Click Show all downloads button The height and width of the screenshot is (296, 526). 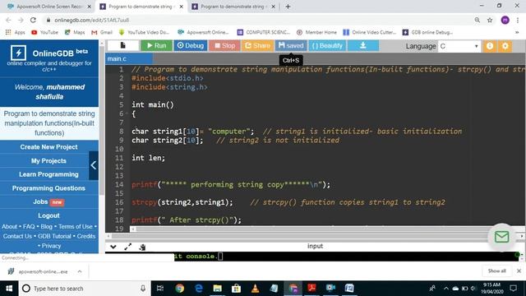[496, 271]
